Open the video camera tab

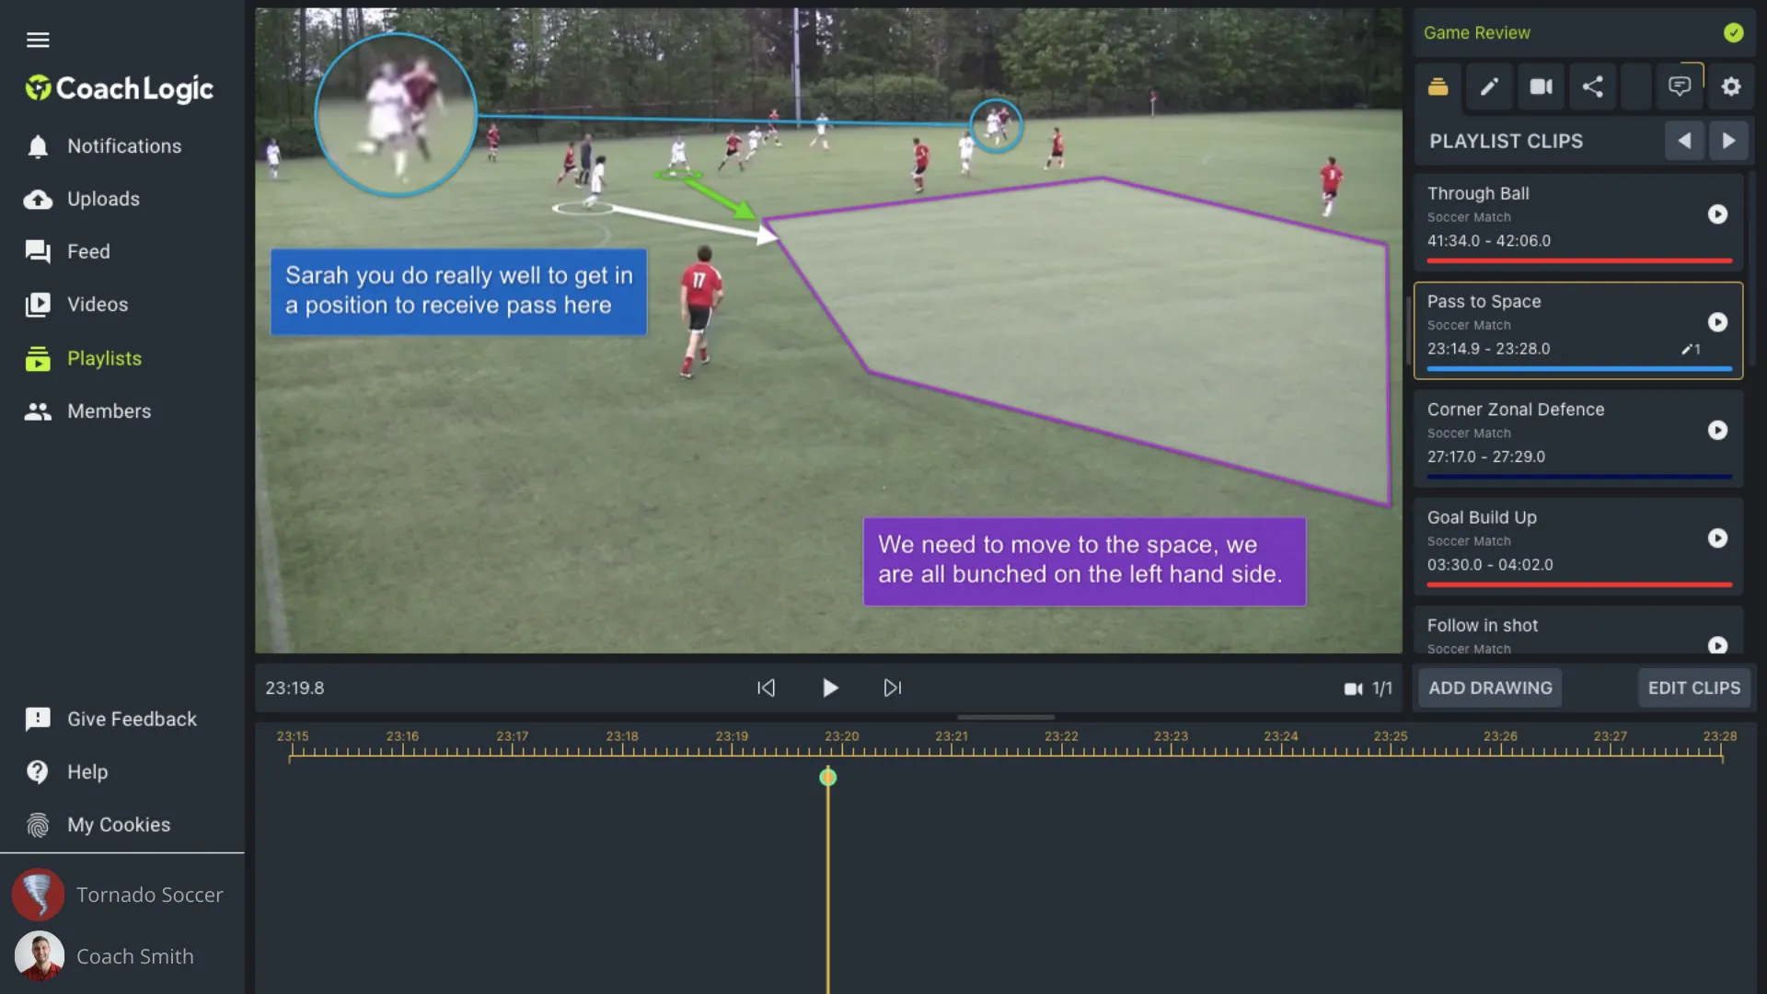tap(1541, 87)
